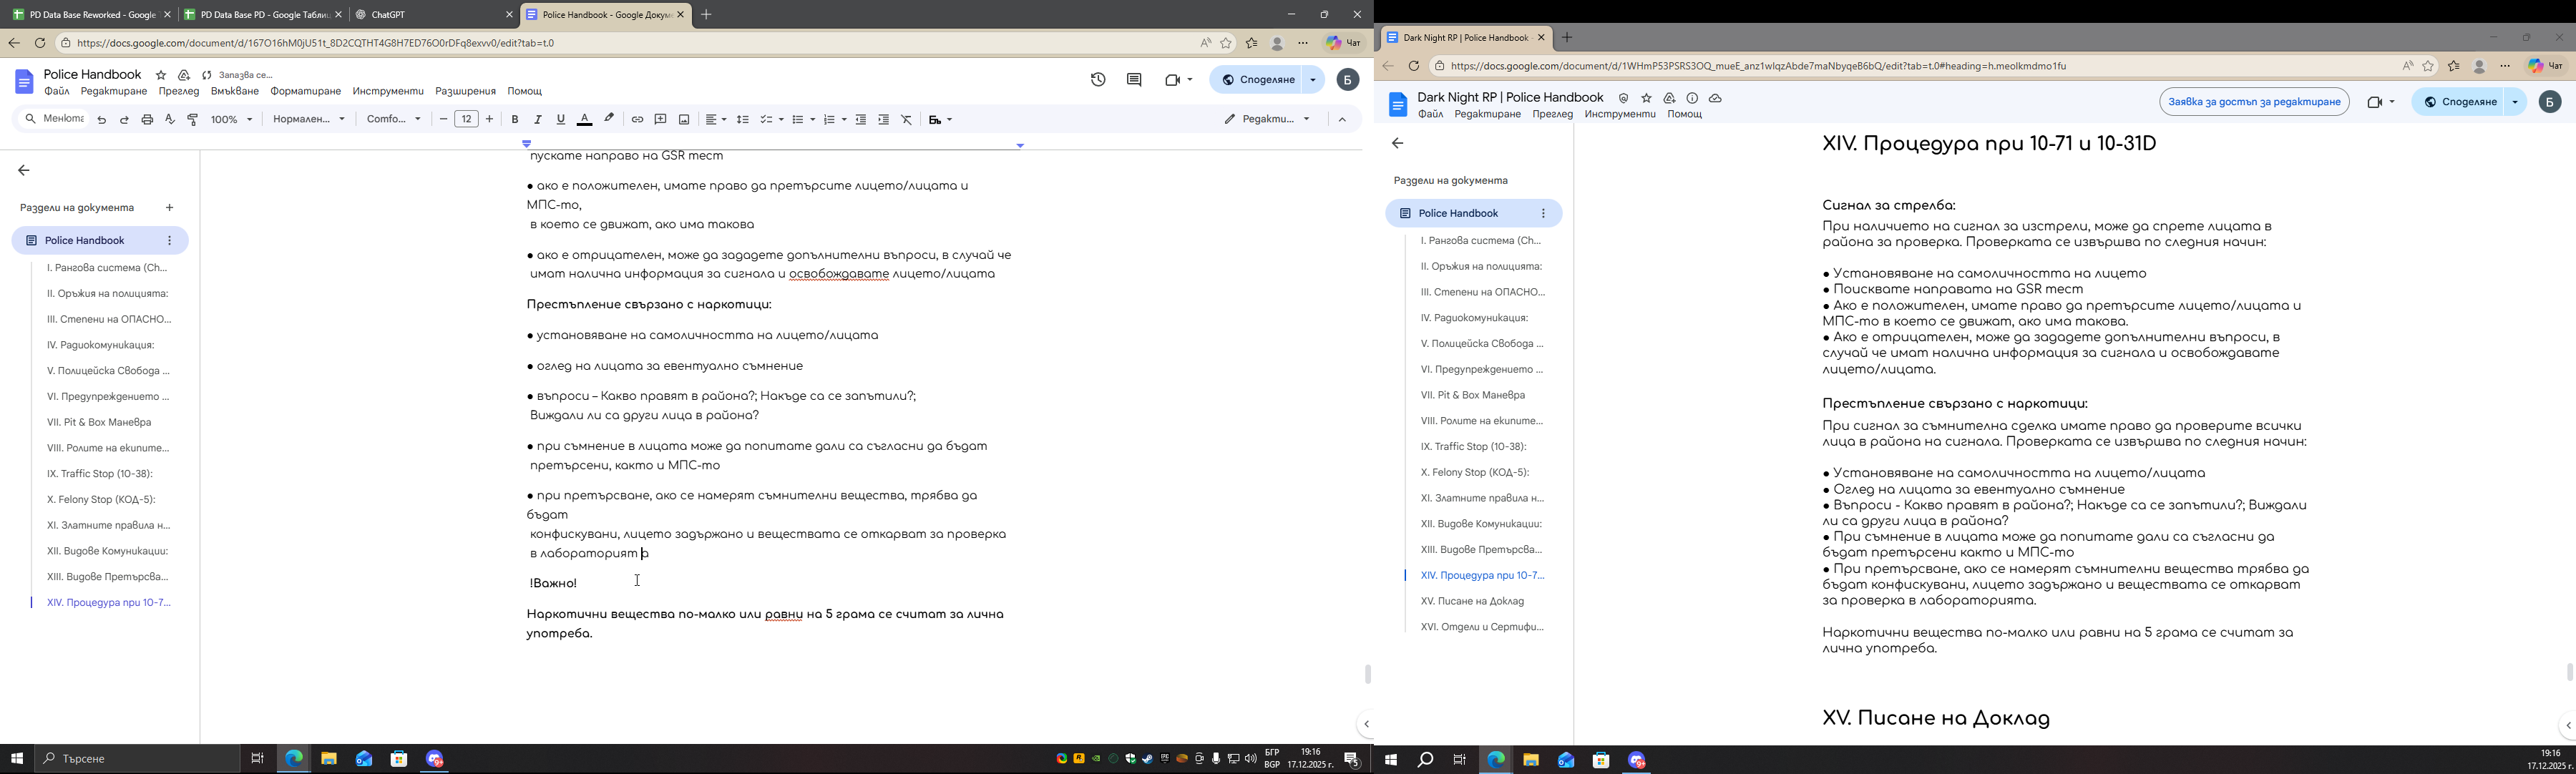Click the highlight color marker icon

609,119
